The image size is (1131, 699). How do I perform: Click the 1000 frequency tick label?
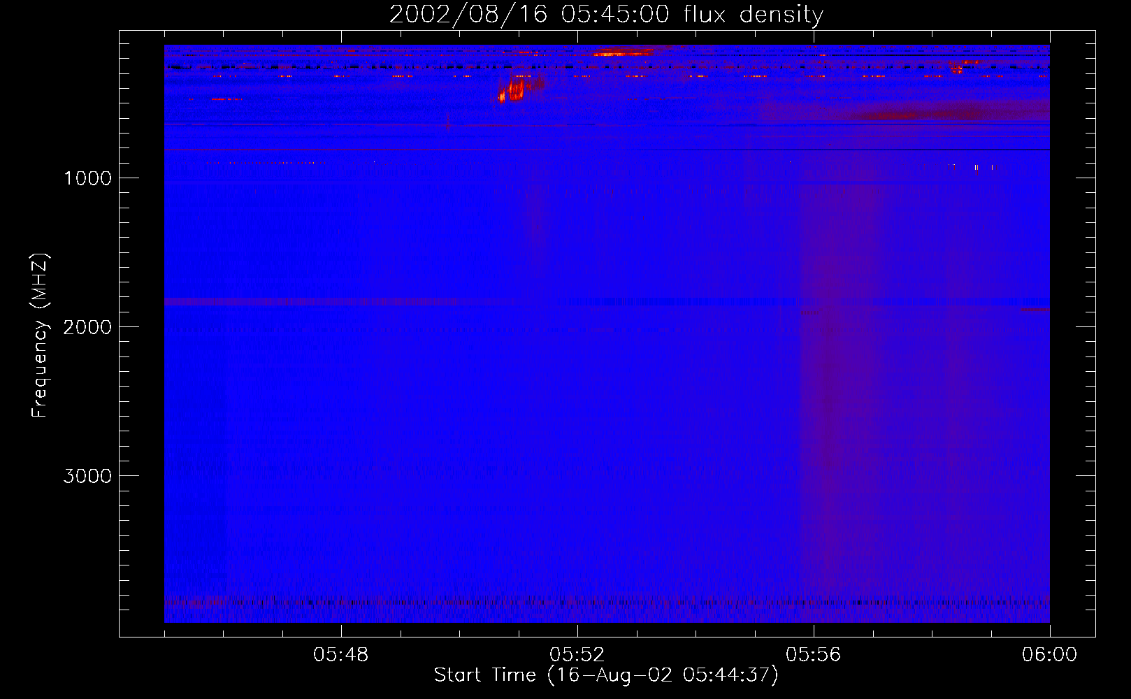(87, 178)
